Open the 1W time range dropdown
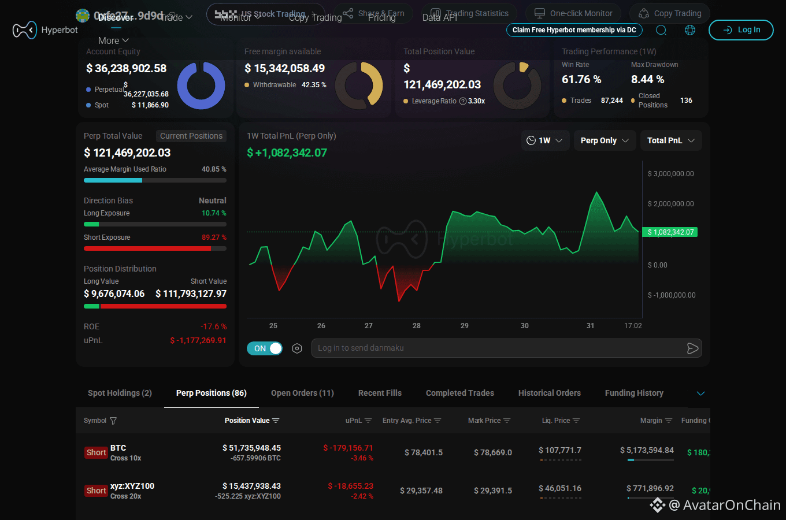786x520 pixels. pos(546,140)
